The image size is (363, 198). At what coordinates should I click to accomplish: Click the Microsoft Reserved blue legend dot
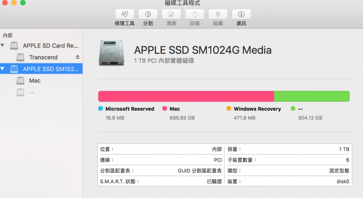(100, 108)
